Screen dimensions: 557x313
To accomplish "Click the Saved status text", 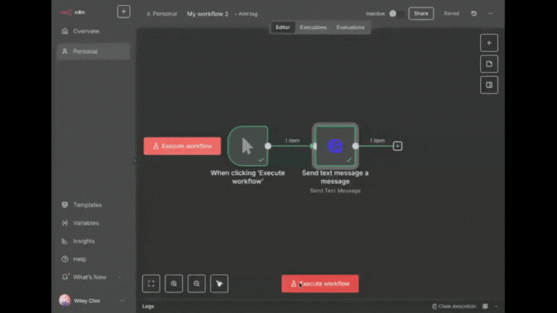I will click(x=451, y=14).
